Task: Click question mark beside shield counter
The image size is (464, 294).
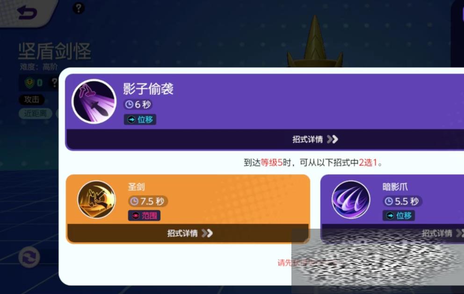Action: pyautogui.click(x=54, y=83)
